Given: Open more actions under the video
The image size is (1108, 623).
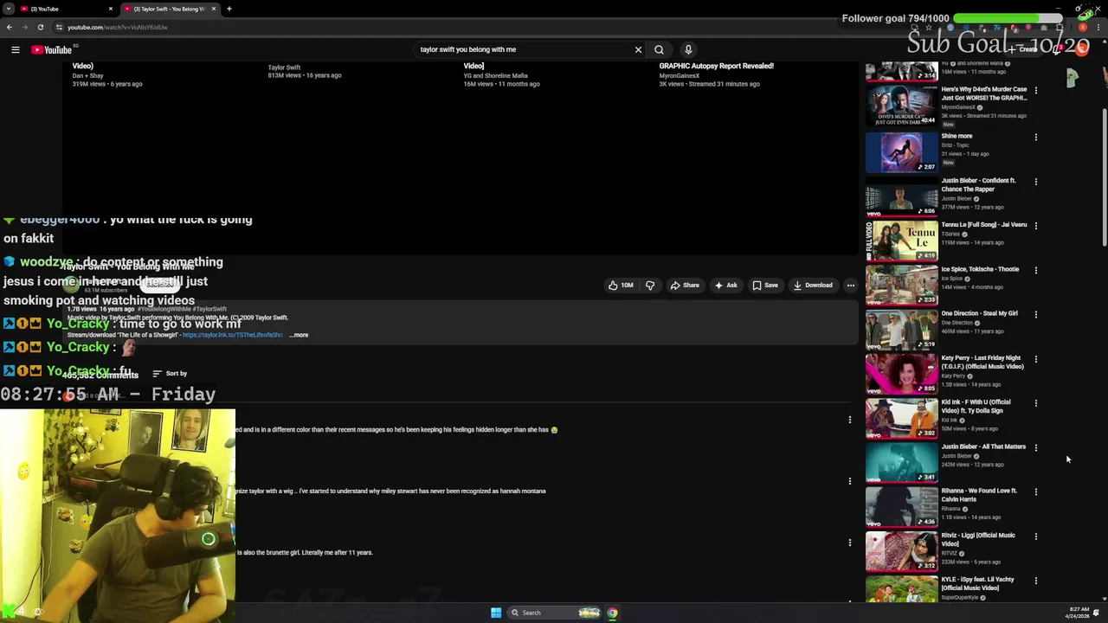Looking at the screenshot, I should tap(850, 285).
